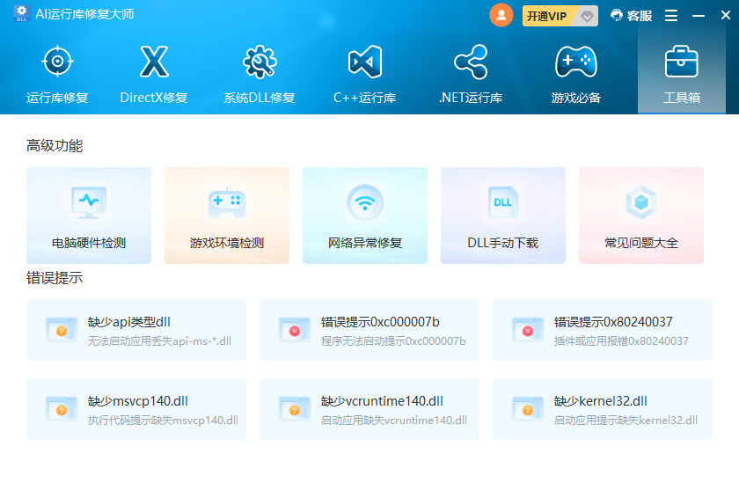Open the C++运行库 Visual Studio icon
The height and width of the screenshot is (483, 739).
[x=365, y=62]
